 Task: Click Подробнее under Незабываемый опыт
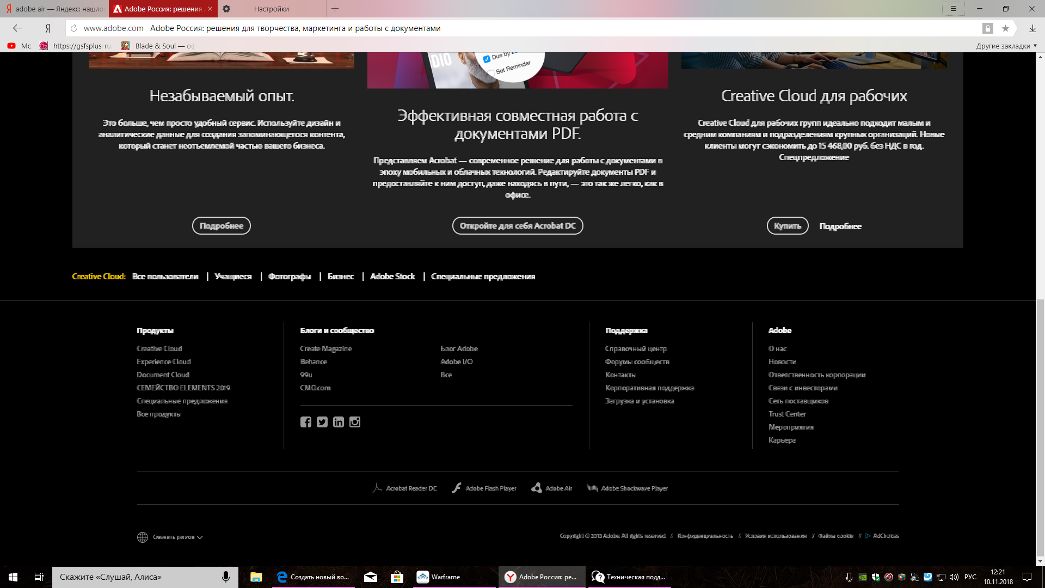(222, 226)
